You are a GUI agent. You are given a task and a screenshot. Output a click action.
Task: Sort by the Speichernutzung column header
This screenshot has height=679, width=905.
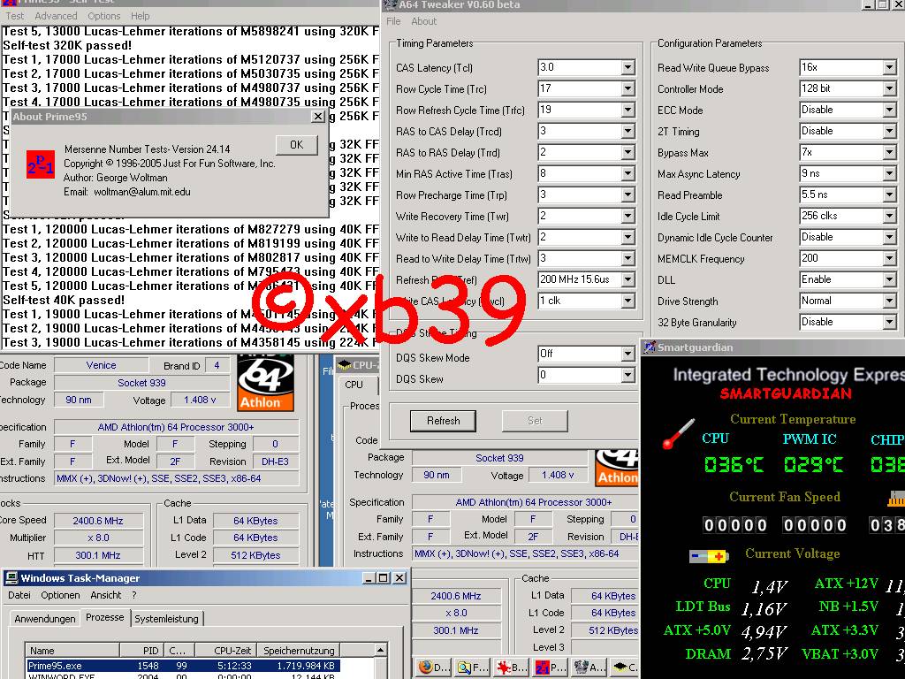299,651
